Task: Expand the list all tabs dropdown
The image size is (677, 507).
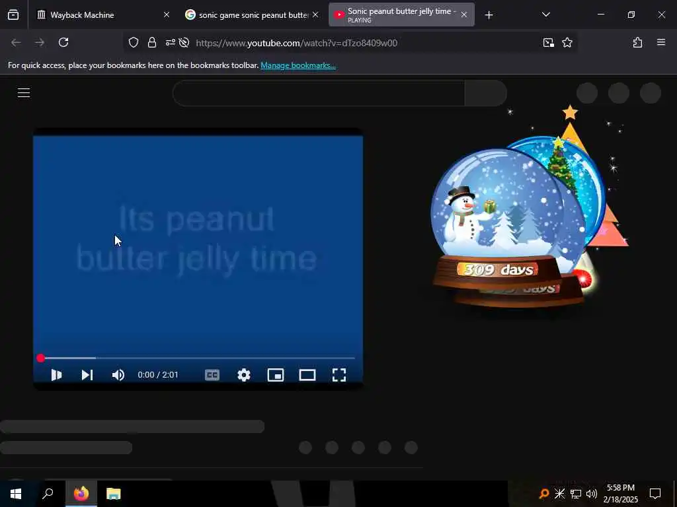Action: pyautogui.click(x=546, y=15)
